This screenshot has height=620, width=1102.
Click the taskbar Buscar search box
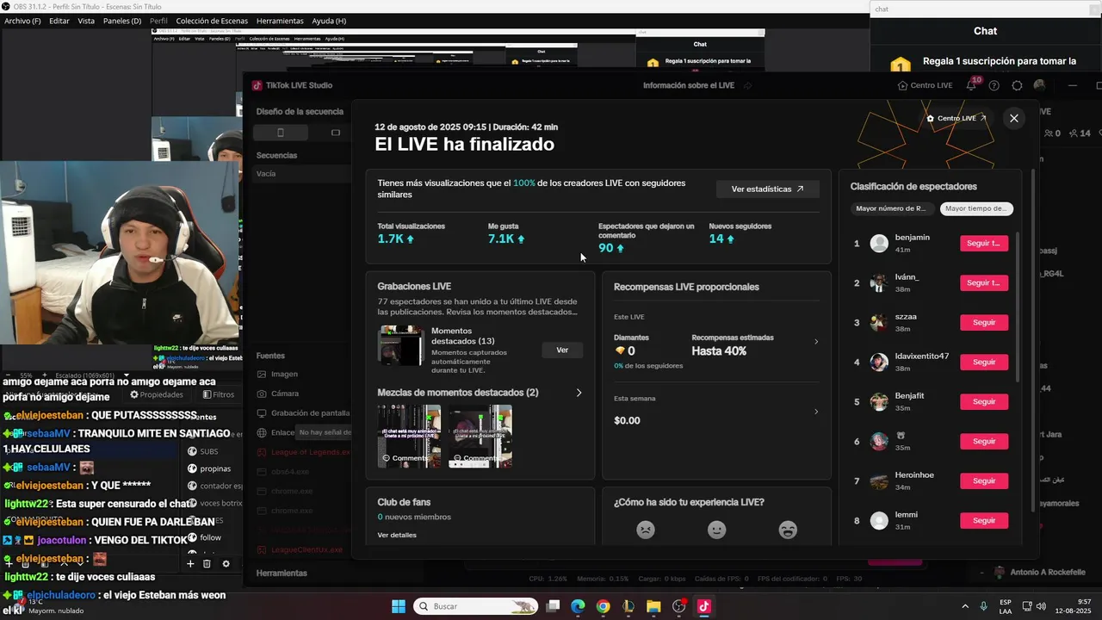click(476, 606)
